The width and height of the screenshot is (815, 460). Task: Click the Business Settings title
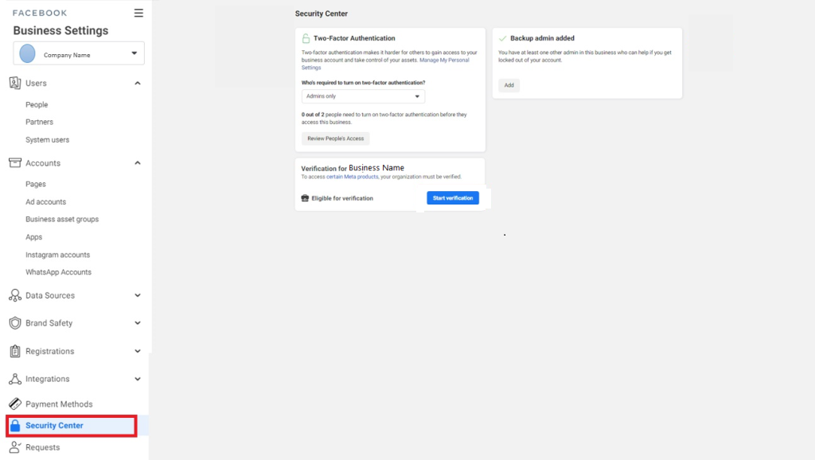click(x=60, y=31)
